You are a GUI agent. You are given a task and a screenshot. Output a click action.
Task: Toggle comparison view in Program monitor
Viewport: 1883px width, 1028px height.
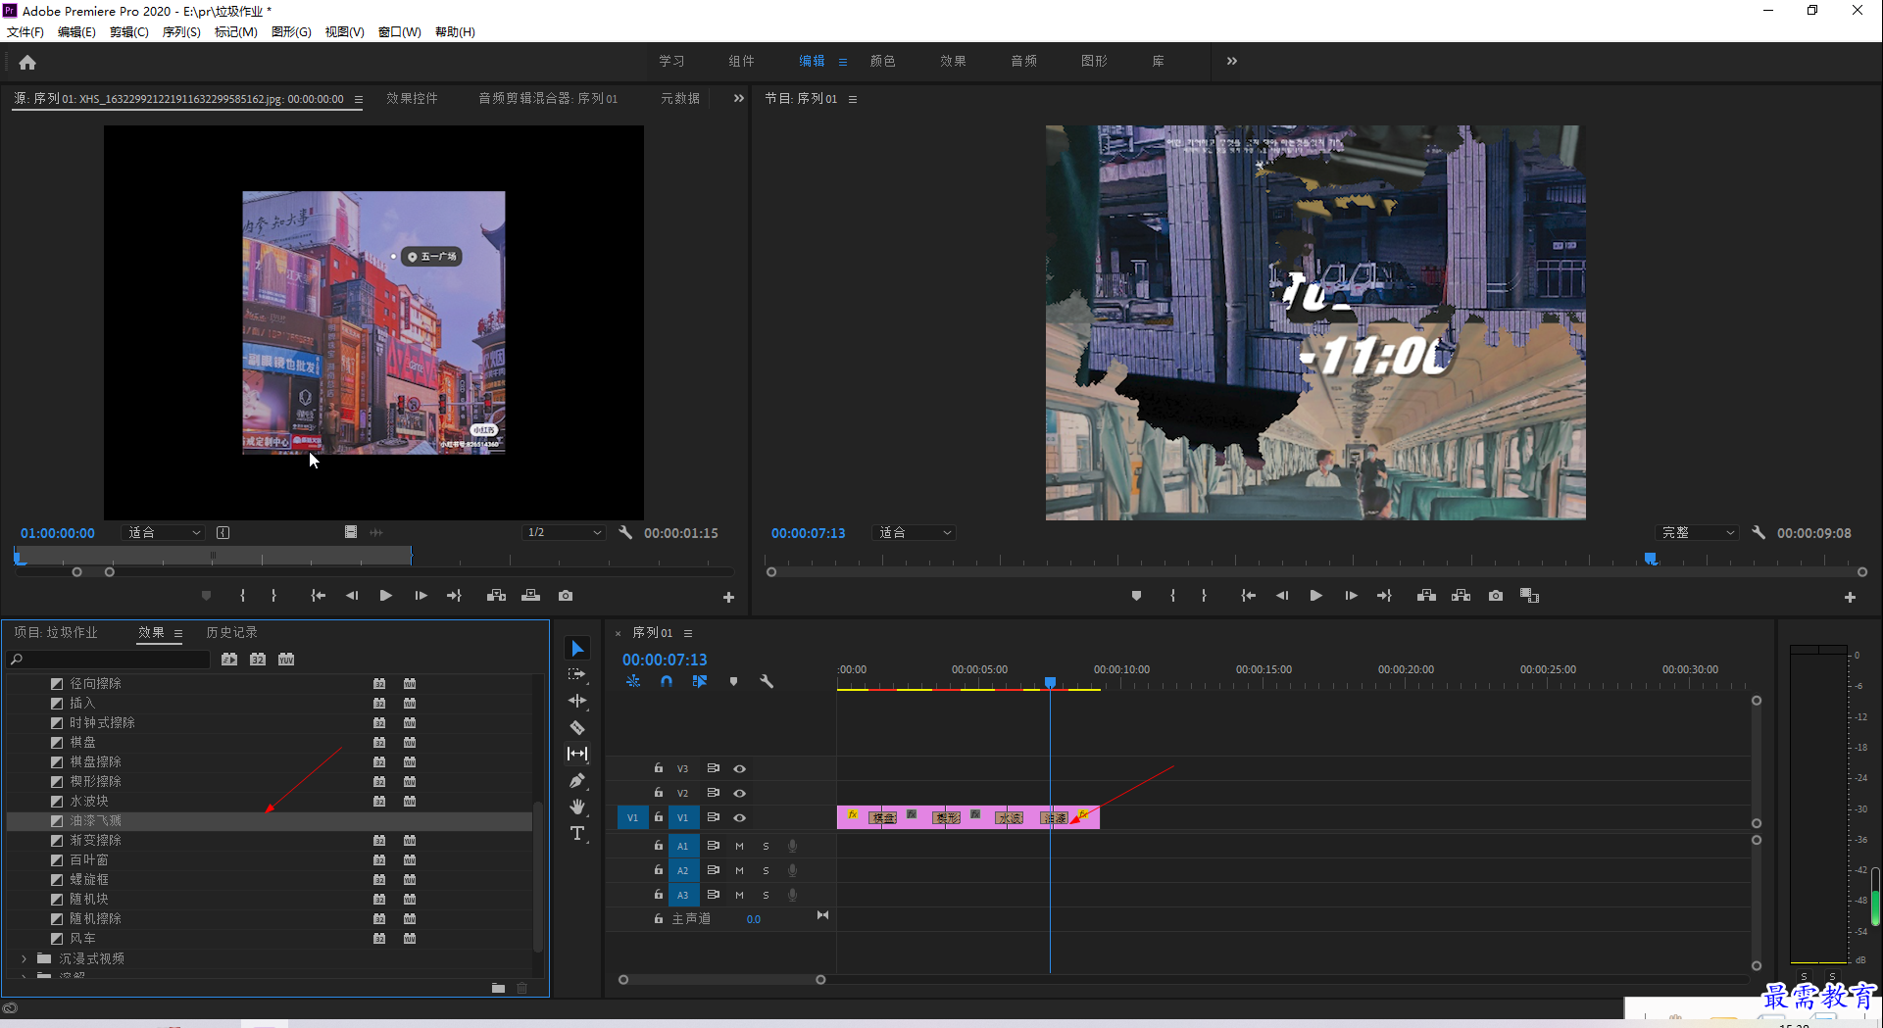[1529, 596]
